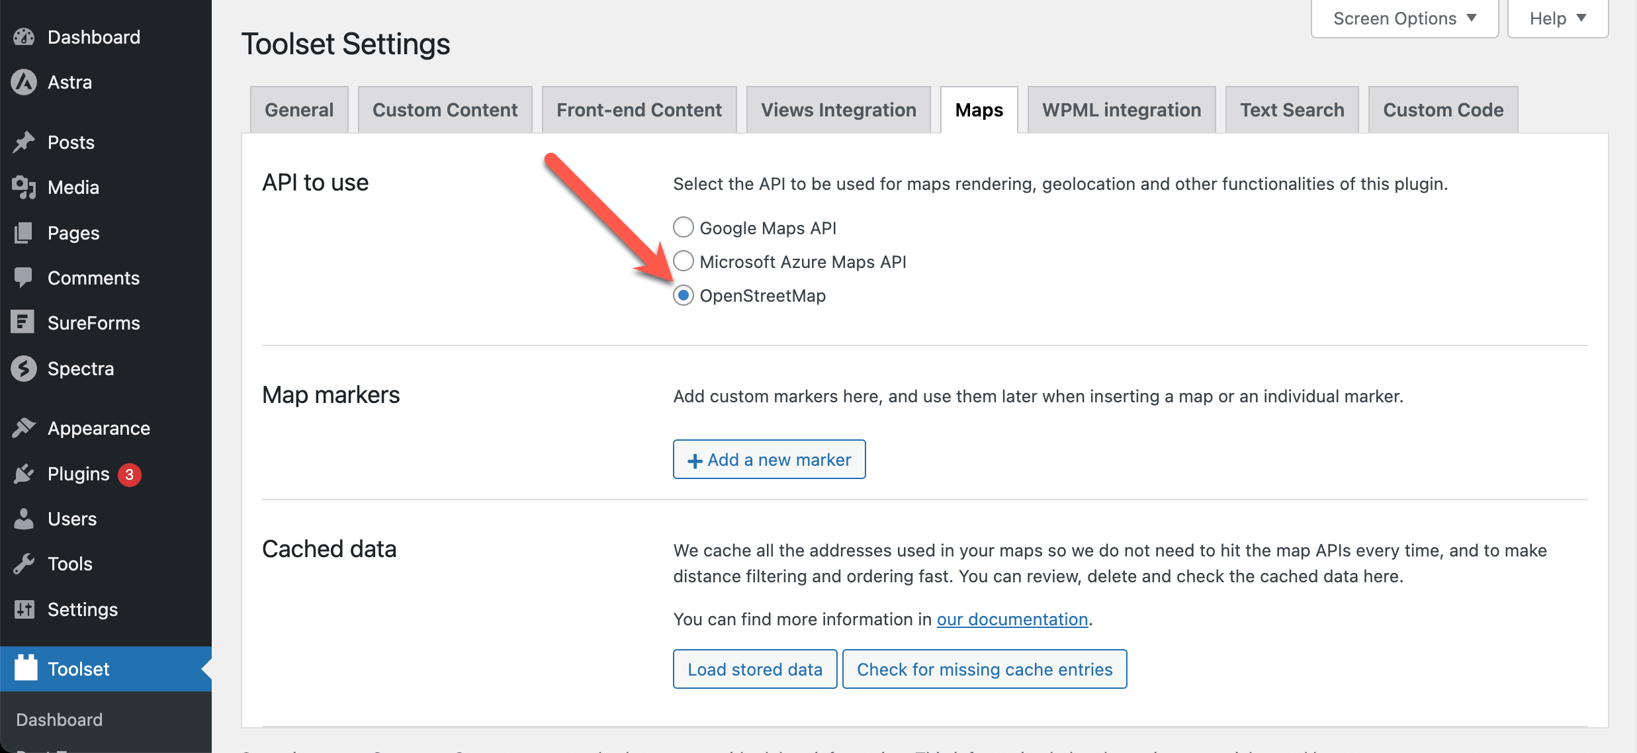
Task: Click the Map markers heading
Action: pos(331,395)
